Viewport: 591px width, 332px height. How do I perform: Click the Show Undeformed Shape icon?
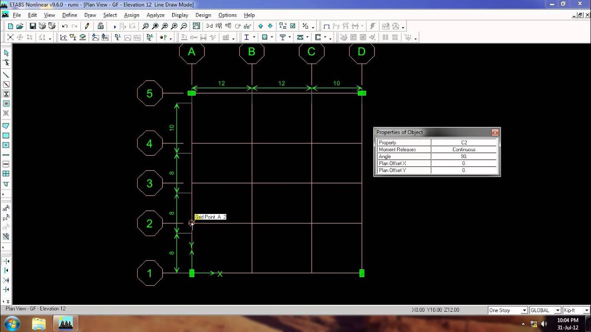[327, 26]
